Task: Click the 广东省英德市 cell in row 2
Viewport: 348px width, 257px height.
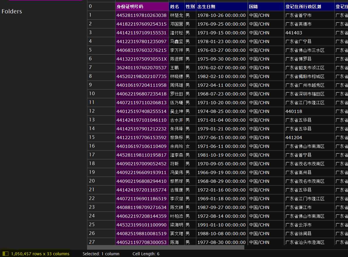Action: tap(309, 24)
